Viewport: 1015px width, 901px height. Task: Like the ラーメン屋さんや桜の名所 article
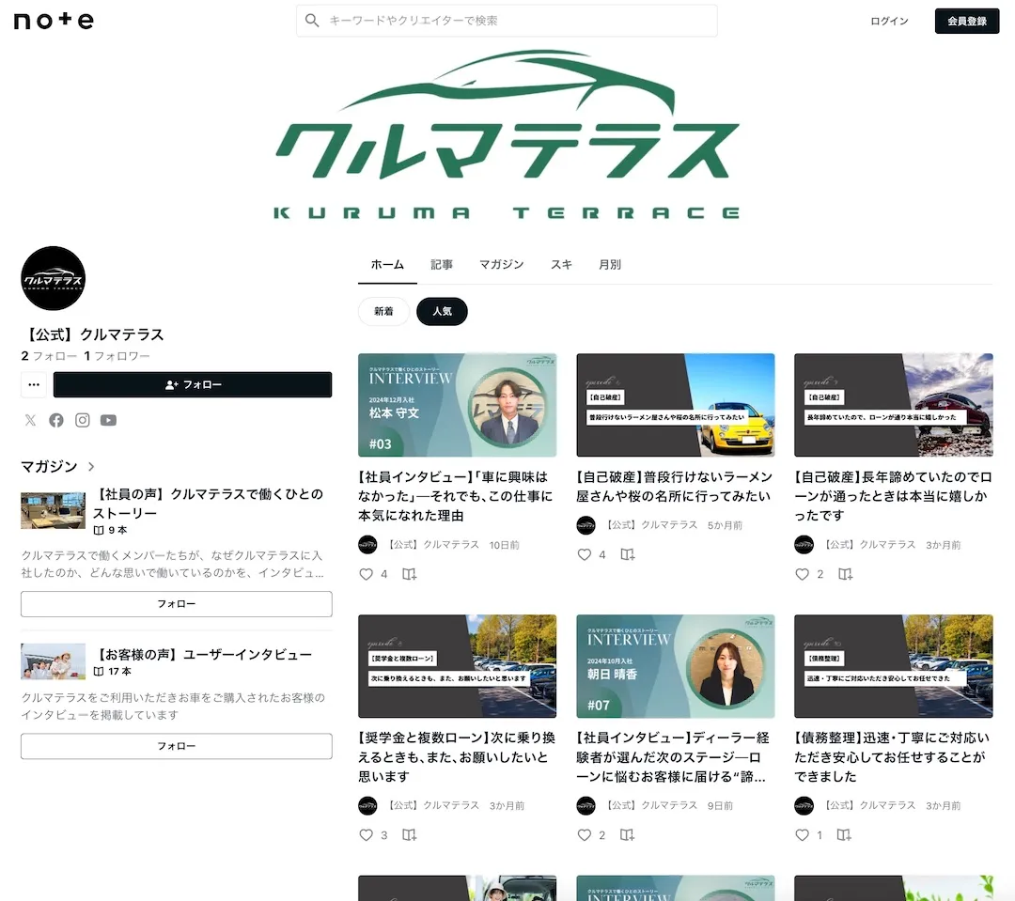pos(585,554)
